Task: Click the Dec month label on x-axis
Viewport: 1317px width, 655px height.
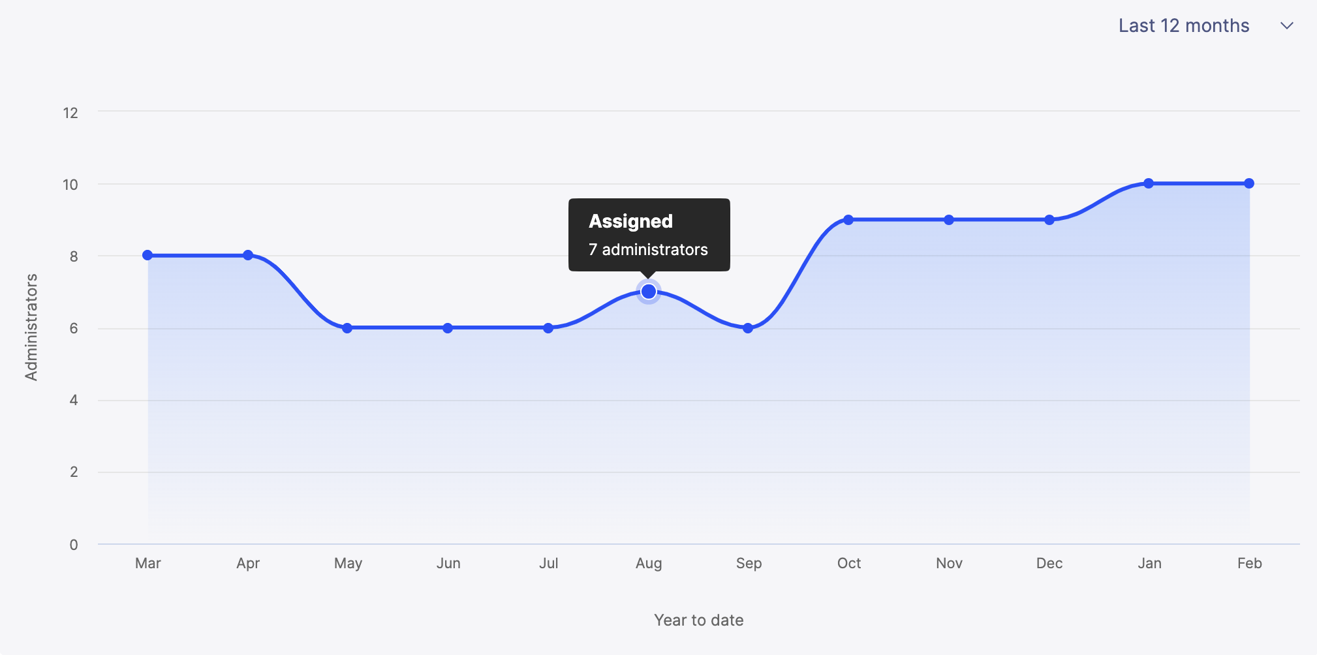Action: [1049, 562]
